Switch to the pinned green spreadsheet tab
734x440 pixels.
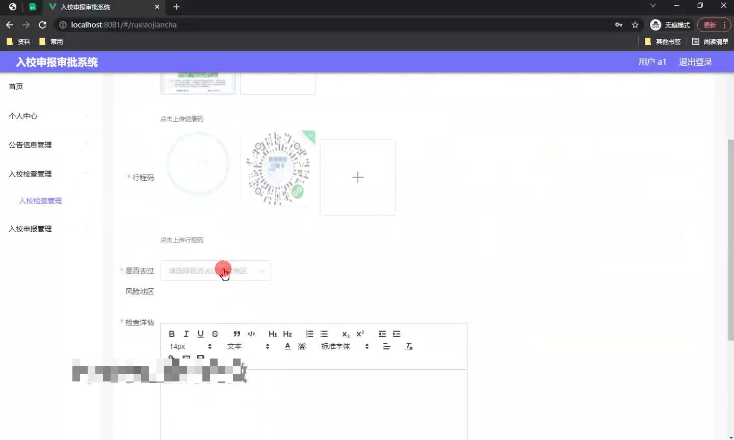pyautogui.click(x=33, y=7)
